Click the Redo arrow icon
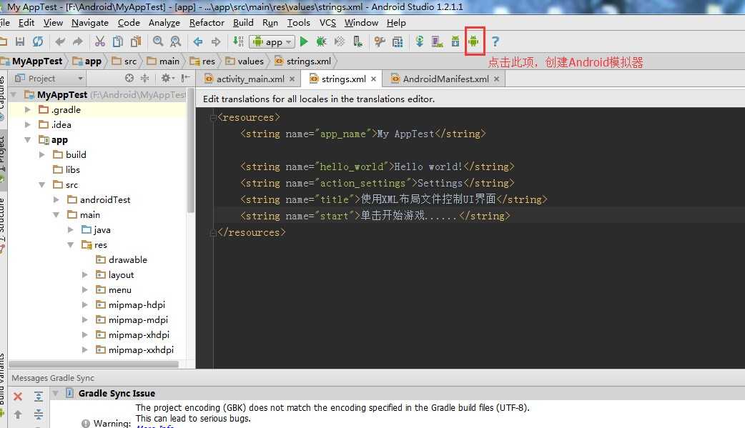 [77, 42]
